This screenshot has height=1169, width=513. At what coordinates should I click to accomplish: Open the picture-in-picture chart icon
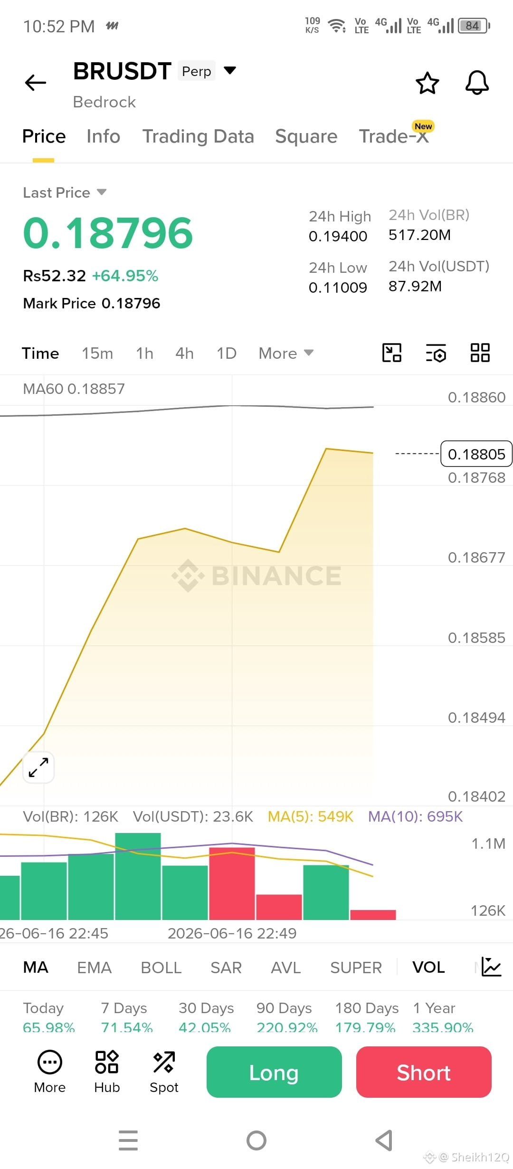tap(392, 353)
